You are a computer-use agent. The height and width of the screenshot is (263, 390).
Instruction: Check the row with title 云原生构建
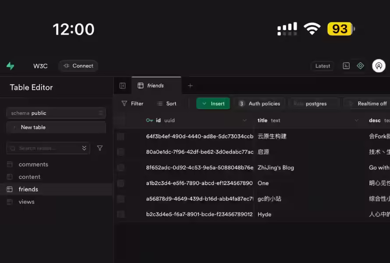click(x=121, y=136)
